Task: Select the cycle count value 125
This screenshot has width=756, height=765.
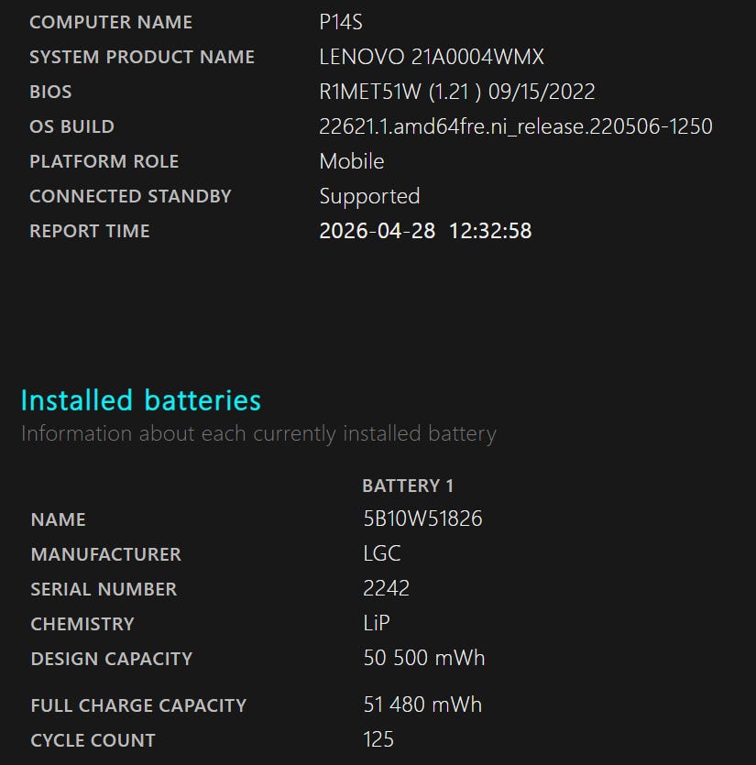Action: tap(378, 740)
